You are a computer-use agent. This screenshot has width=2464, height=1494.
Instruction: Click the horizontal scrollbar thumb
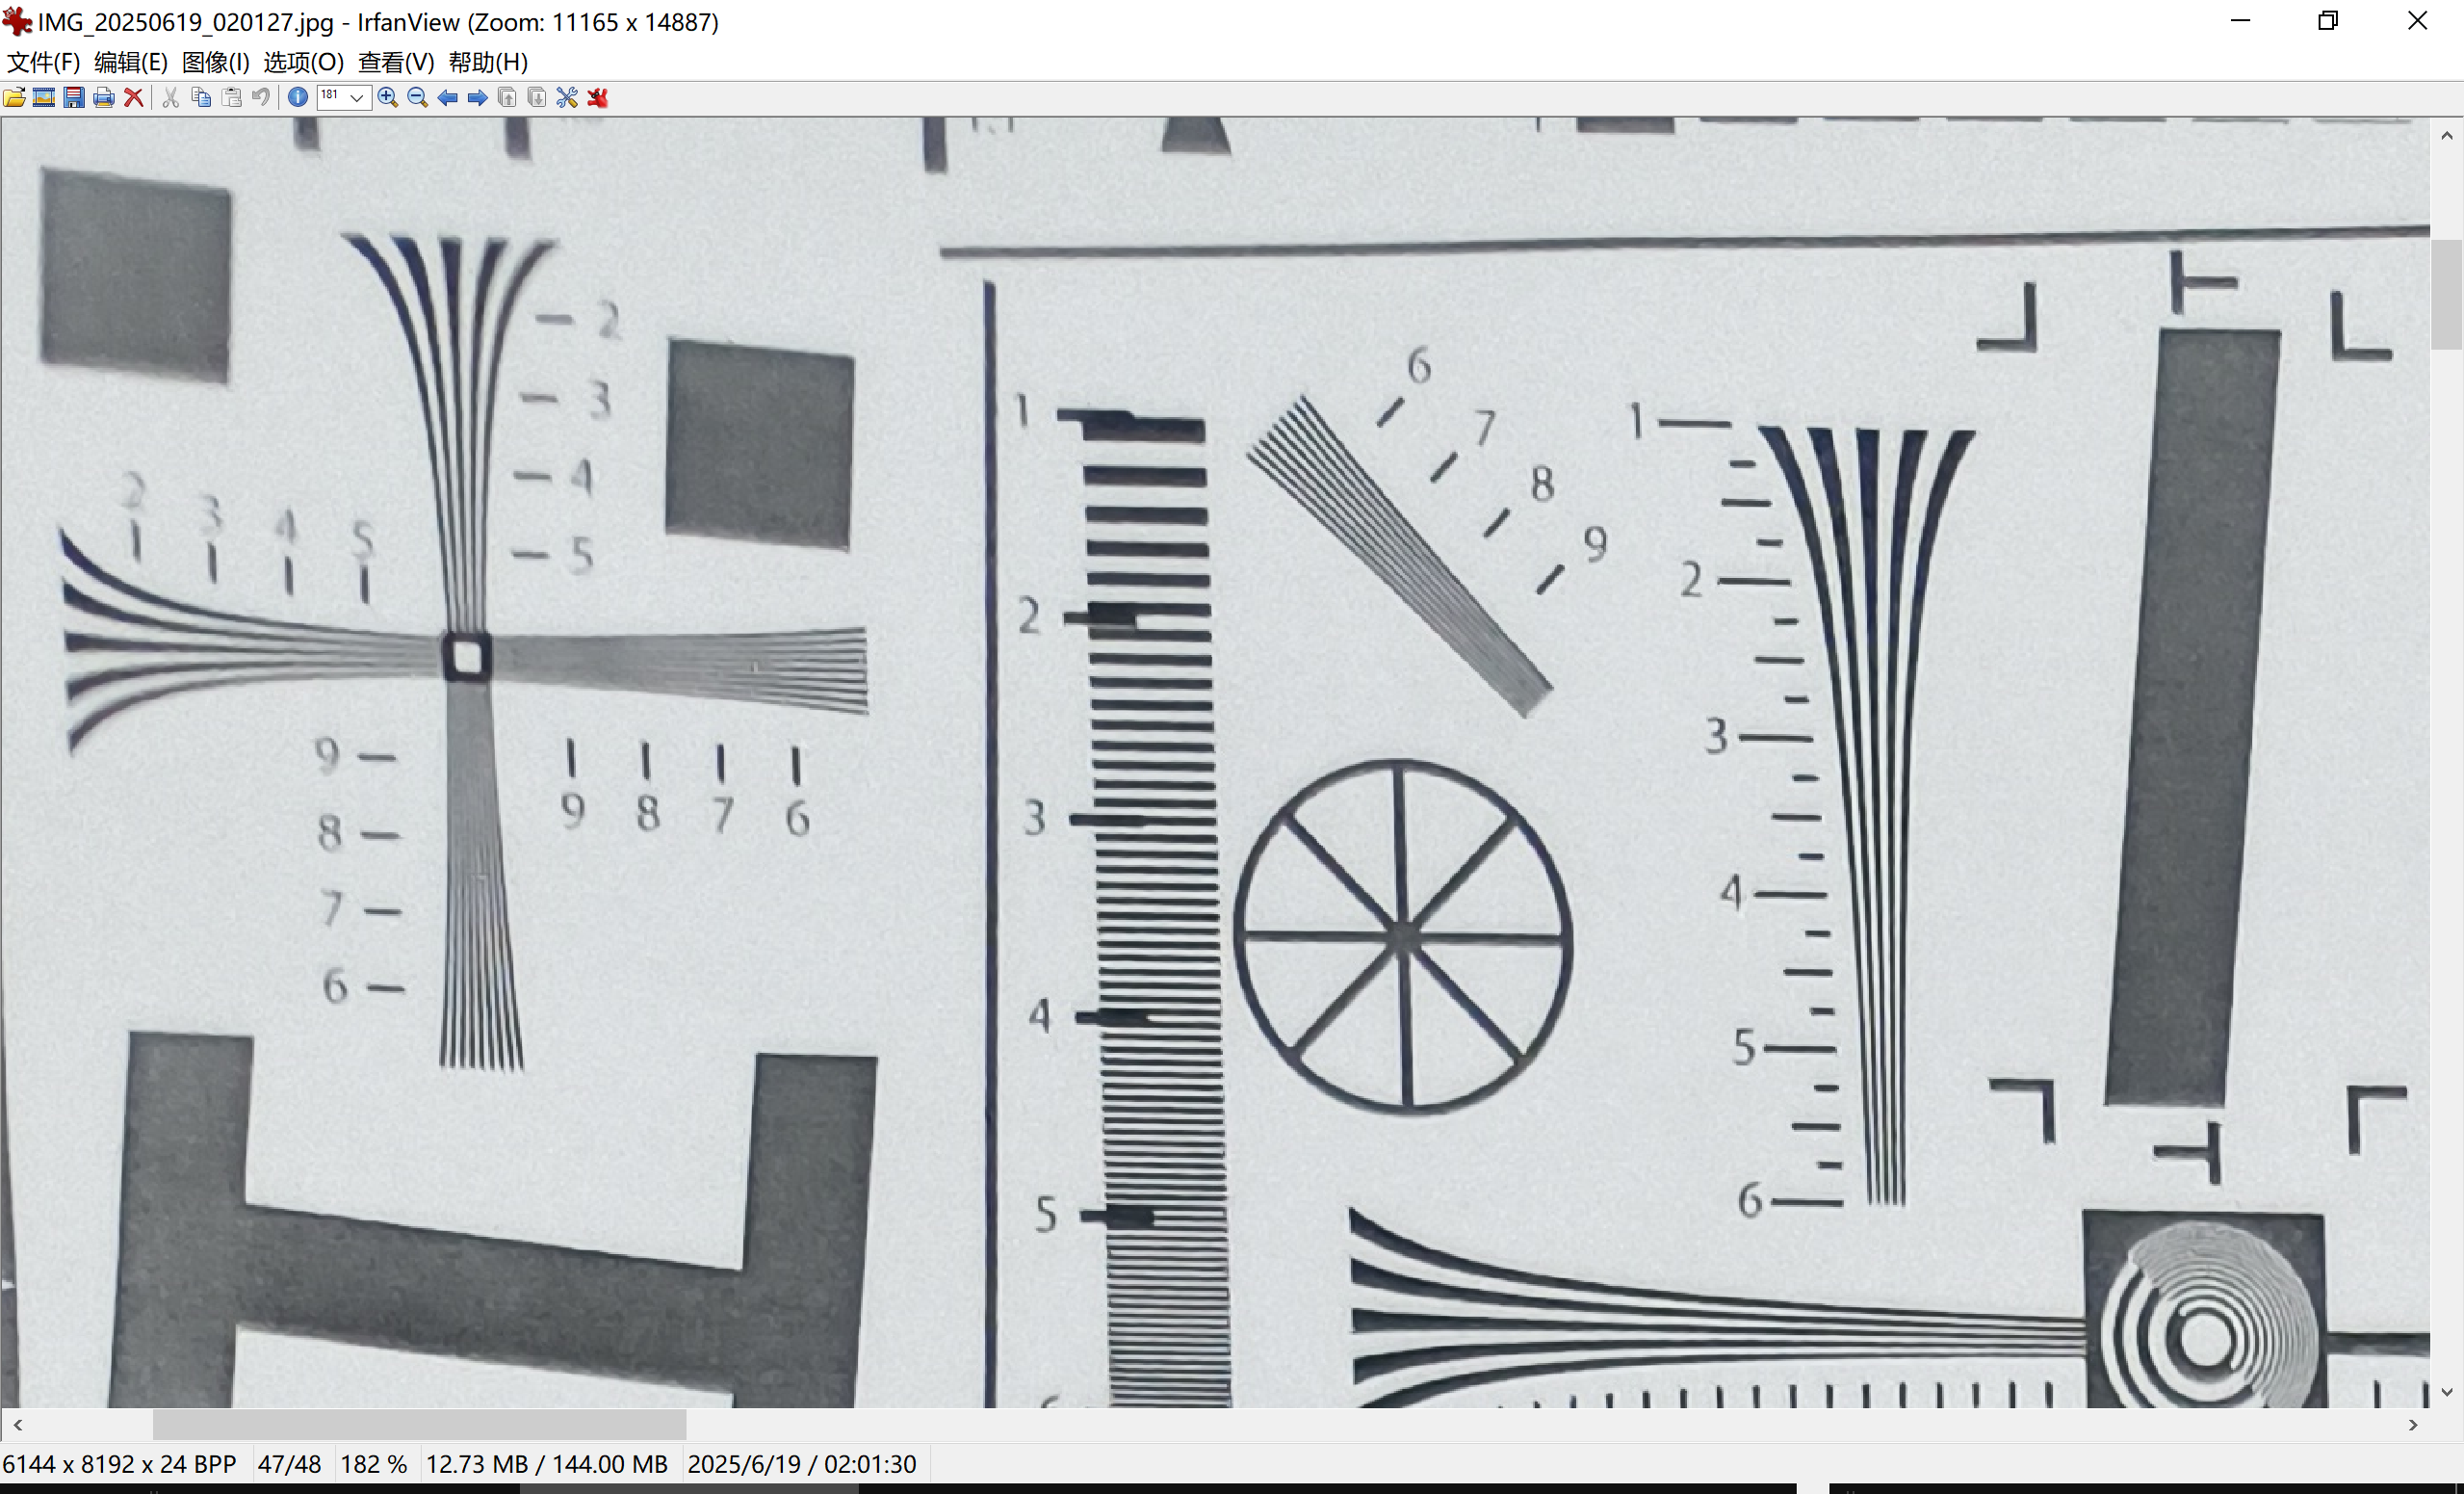[419, 1424]
